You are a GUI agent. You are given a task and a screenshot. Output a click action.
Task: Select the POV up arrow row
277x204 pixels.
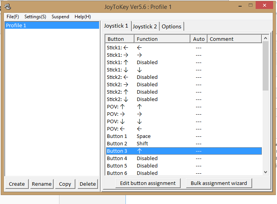coord(184,107)
